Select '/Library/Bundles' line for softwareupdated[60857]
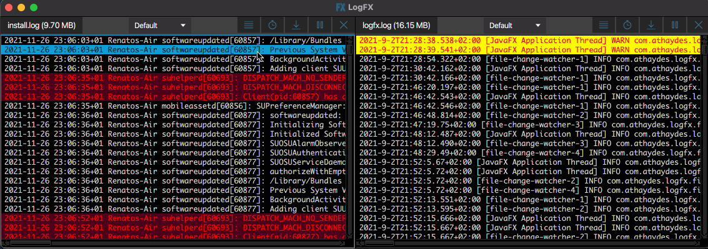The image size is (708, 249). pos(174,40)
